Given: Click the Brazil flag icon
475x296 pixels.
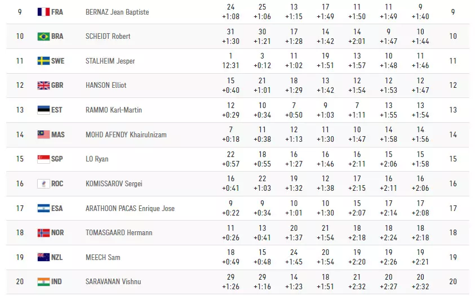Looking at the screenshot, I should click(x=43, y=37).
